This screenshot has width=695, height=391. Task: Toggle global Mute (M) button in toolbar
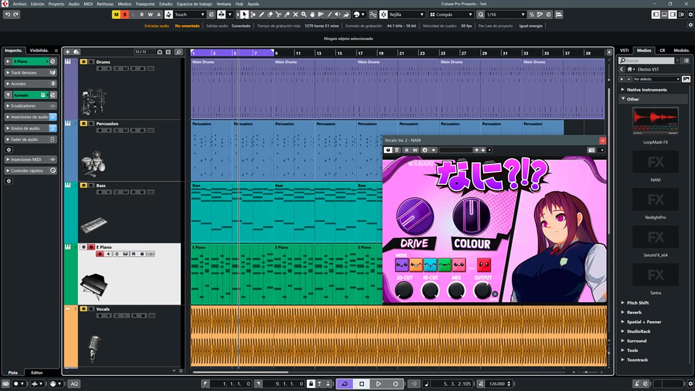click(116, 14)
